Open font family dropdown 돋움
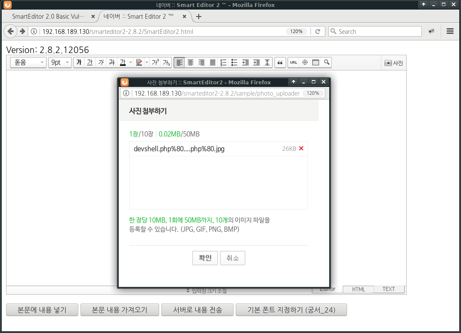The image size is (461, 333). pos(28,62)
